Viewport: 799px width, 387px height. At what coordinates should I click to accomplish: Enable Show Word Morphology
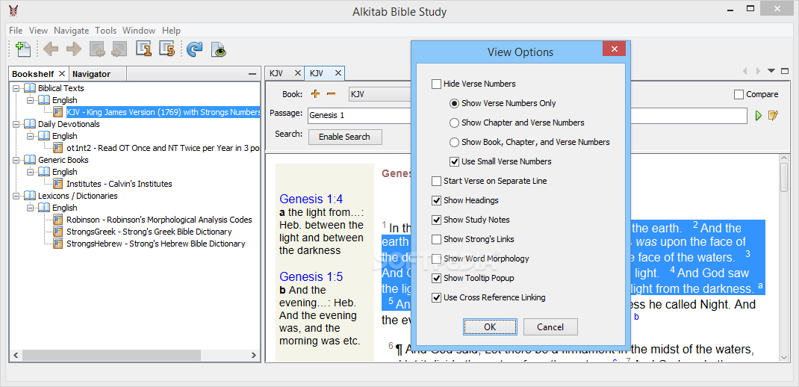point(436,258)
